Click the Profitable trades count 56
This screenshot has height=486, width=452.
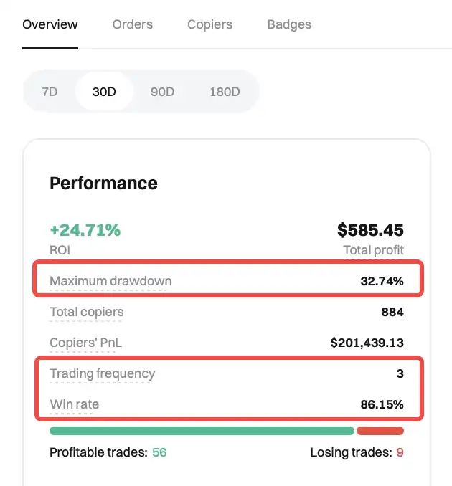pyautogui.click(x=159, y=452)
